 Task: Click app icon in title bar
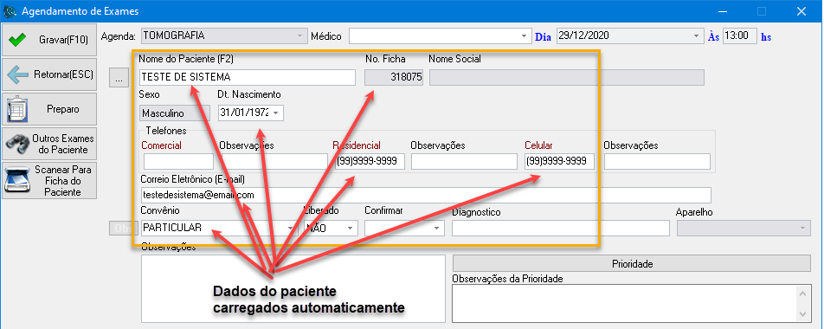click(10, 11)
